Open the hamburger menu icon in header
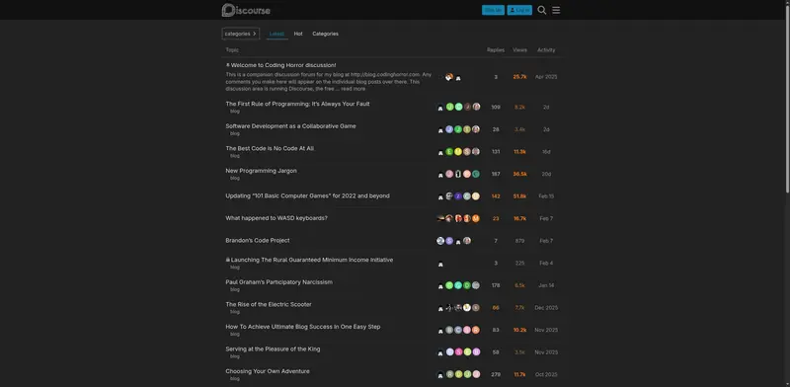The image size is (790, 387). pos(556,10)
